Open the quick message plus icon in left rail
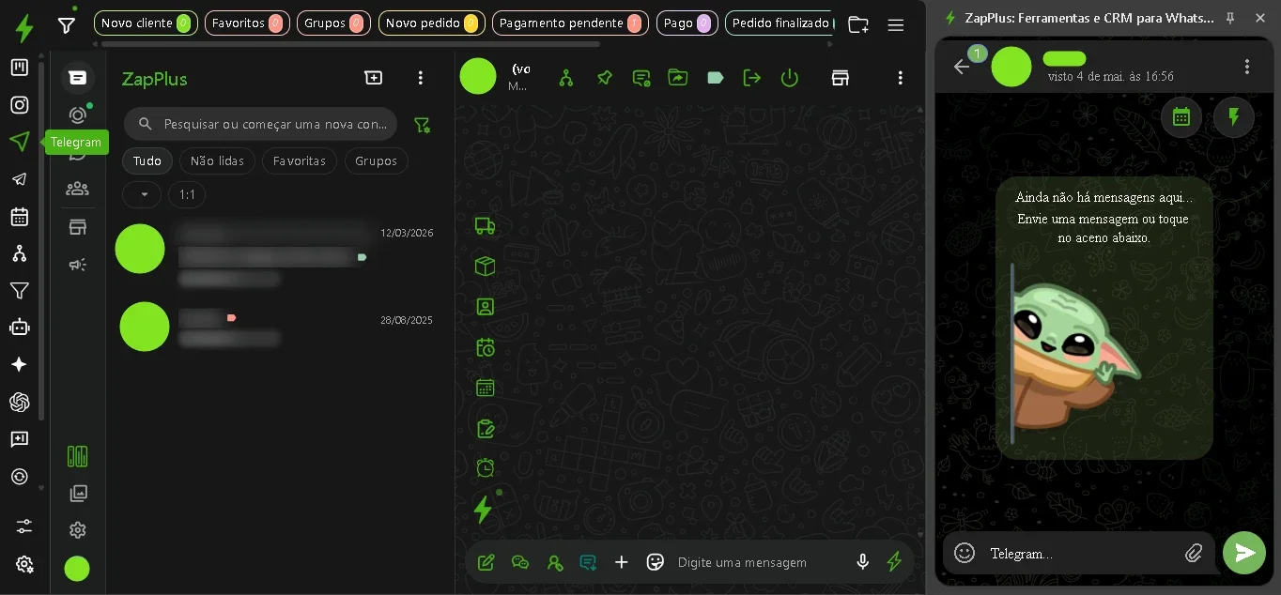1281x595 pixels. click(x=19, y=439)
